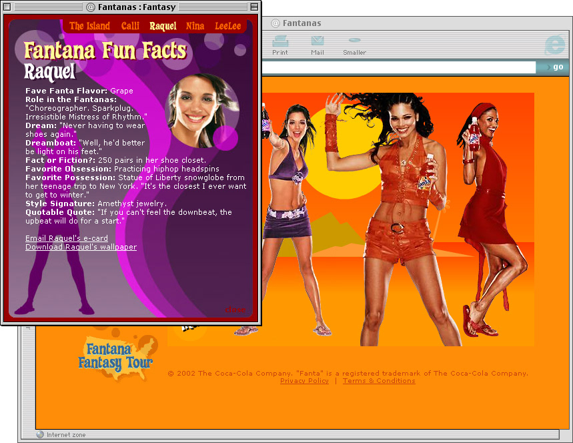The height and width of the screenshot is (443, 573).
Task: Switch to Calli's fun facts tab
Action: [130, 26]
